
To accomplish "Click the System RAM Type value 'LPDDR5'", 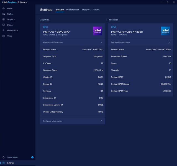I will pyautogui.click(x=167, y=91).
